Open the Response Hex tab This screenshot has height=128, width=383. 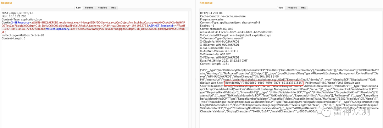point(303,8)
